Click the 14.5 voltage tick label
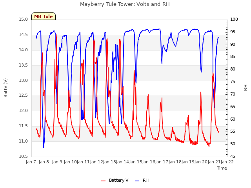The width and height of the screenshot is (251, 188). click(23, 35)
